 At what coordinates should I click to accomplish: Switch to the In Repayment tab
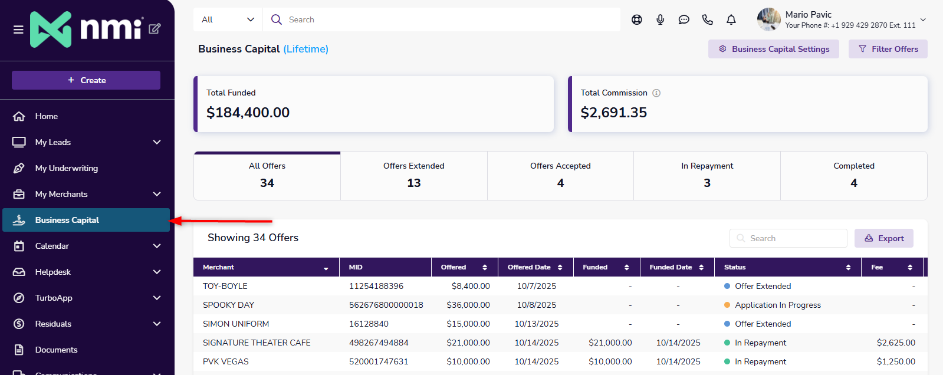click(707, 175)
